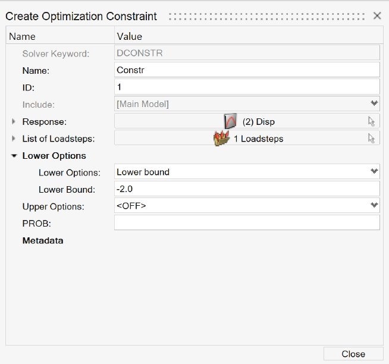This screenshot has height=364, width=389.
Task: Click the Name input field
Action: click(x=247, y=70)
